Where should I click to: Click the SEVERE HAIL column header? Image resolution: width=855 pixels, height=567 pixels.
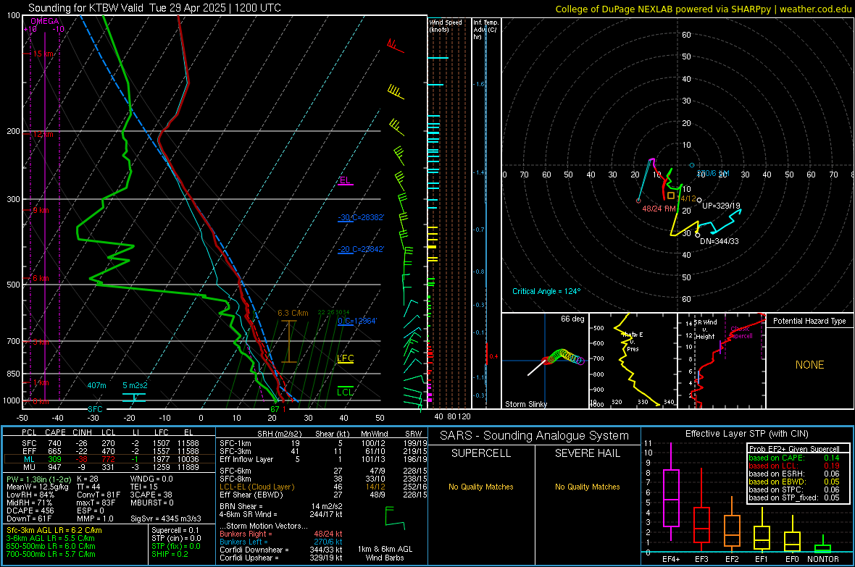point(587,453)
